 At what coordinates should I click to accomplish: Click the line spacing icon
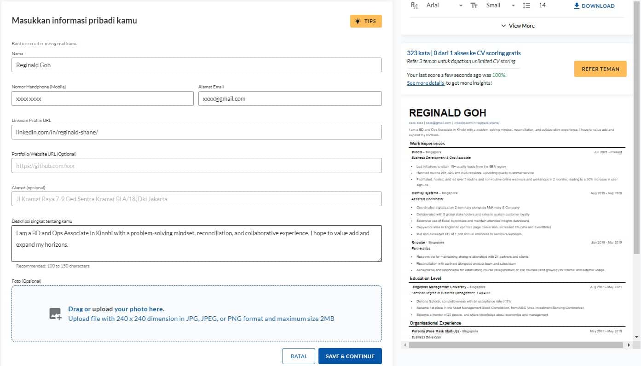[x=527, y=6]
